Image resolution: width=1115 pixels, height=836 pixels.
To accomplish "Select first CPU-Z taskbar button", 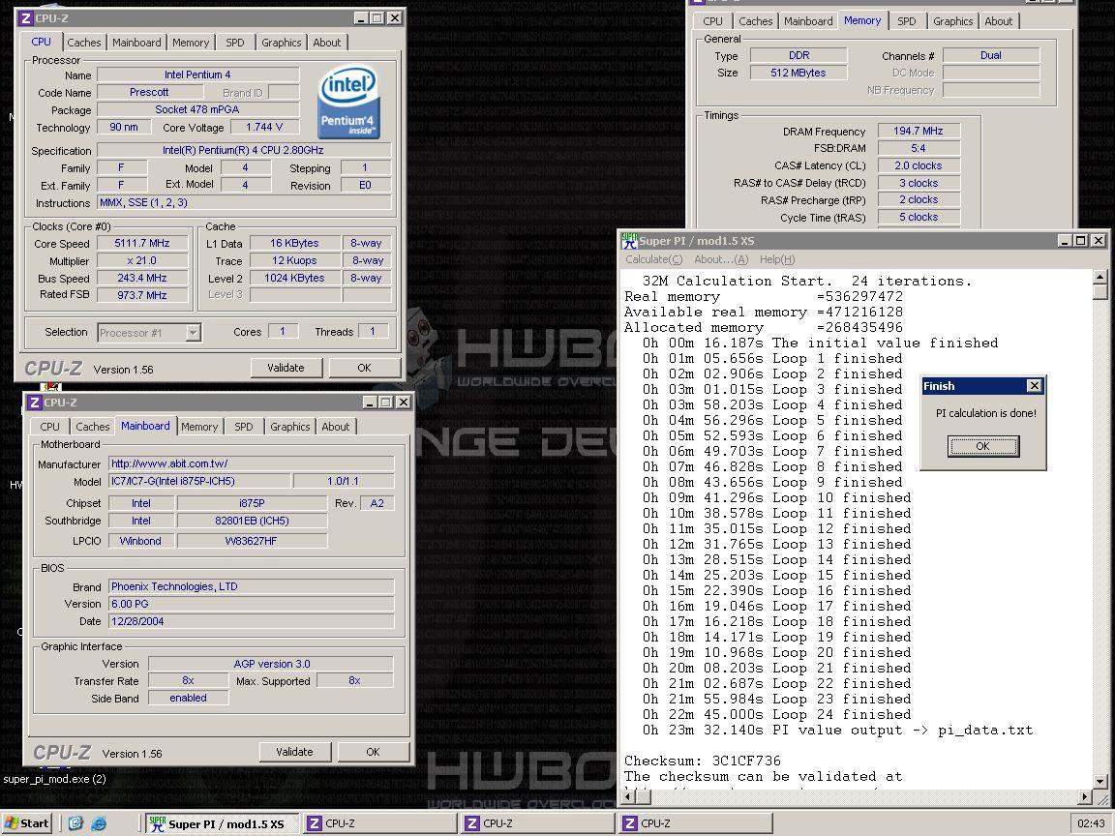I will [379, 824].
